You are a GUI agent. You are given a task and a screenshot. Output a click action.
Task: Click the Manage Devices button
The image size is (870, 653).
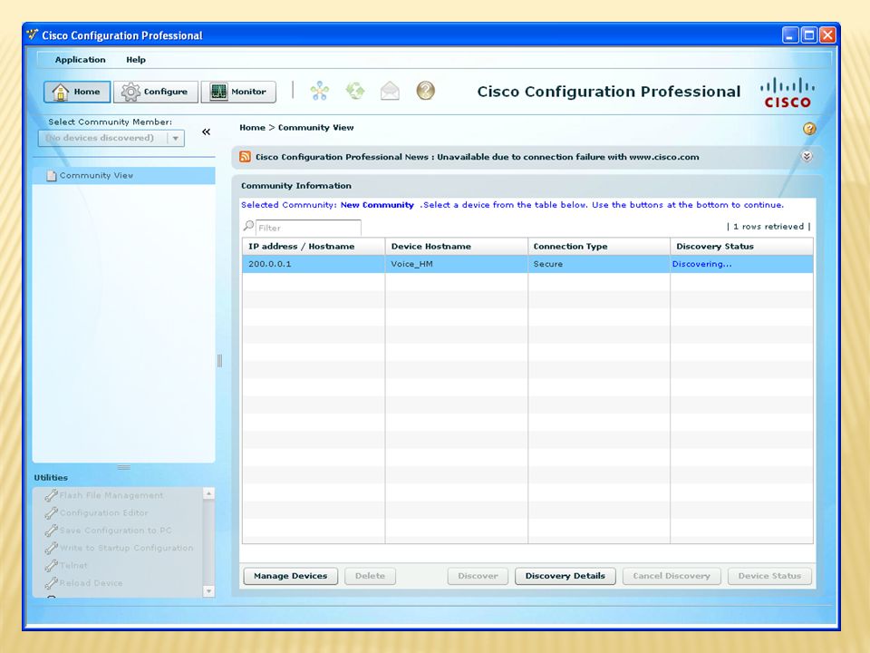click(x=290, y=576)
